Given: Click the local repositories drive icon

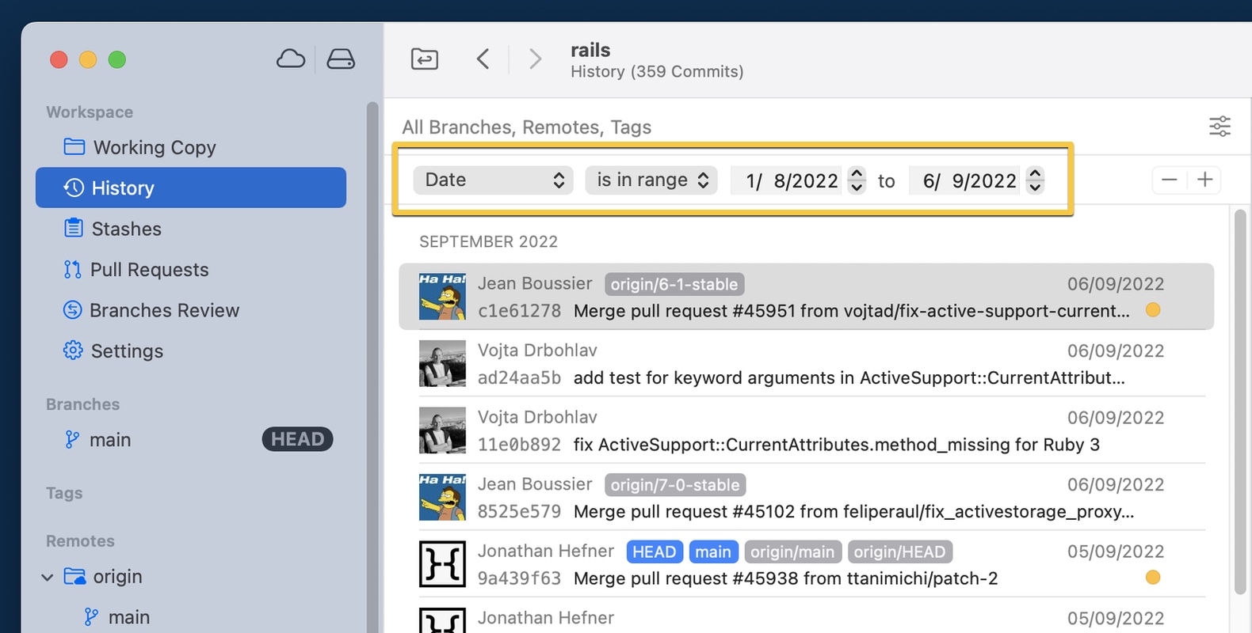Looking at the screenshot, I should coord(341,59).
